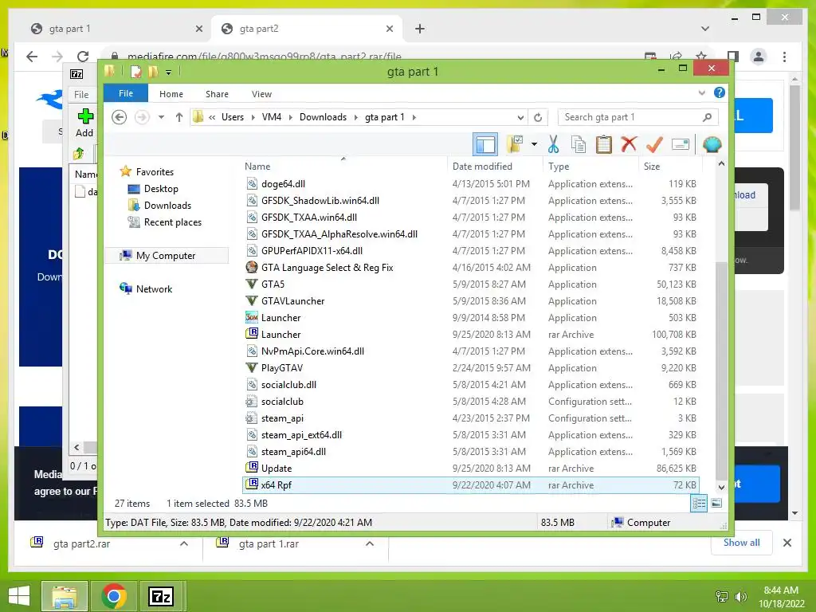Open the folder options dropdown arrow
816x612 pixels.
coord(534,144)
